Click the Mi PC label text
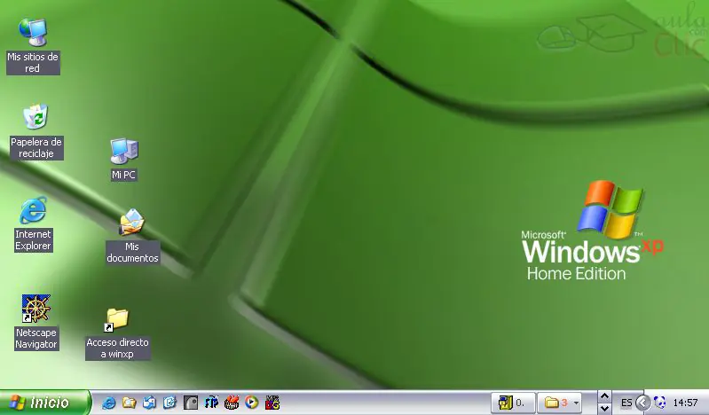The width and height of the screenshot is (709, 415). 123,175
